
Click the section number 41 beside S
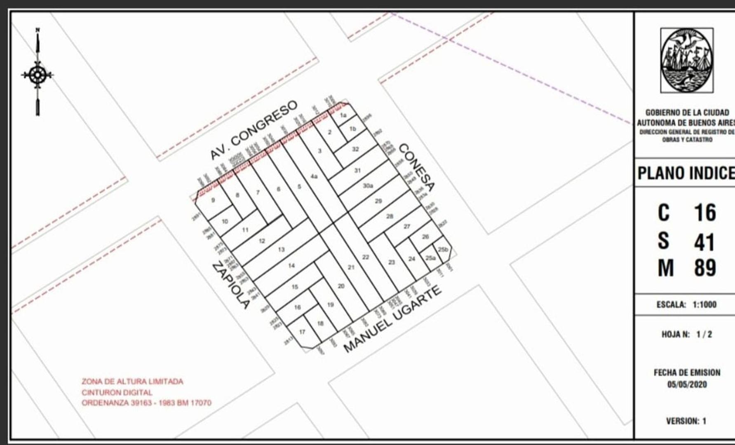[704, 242]
